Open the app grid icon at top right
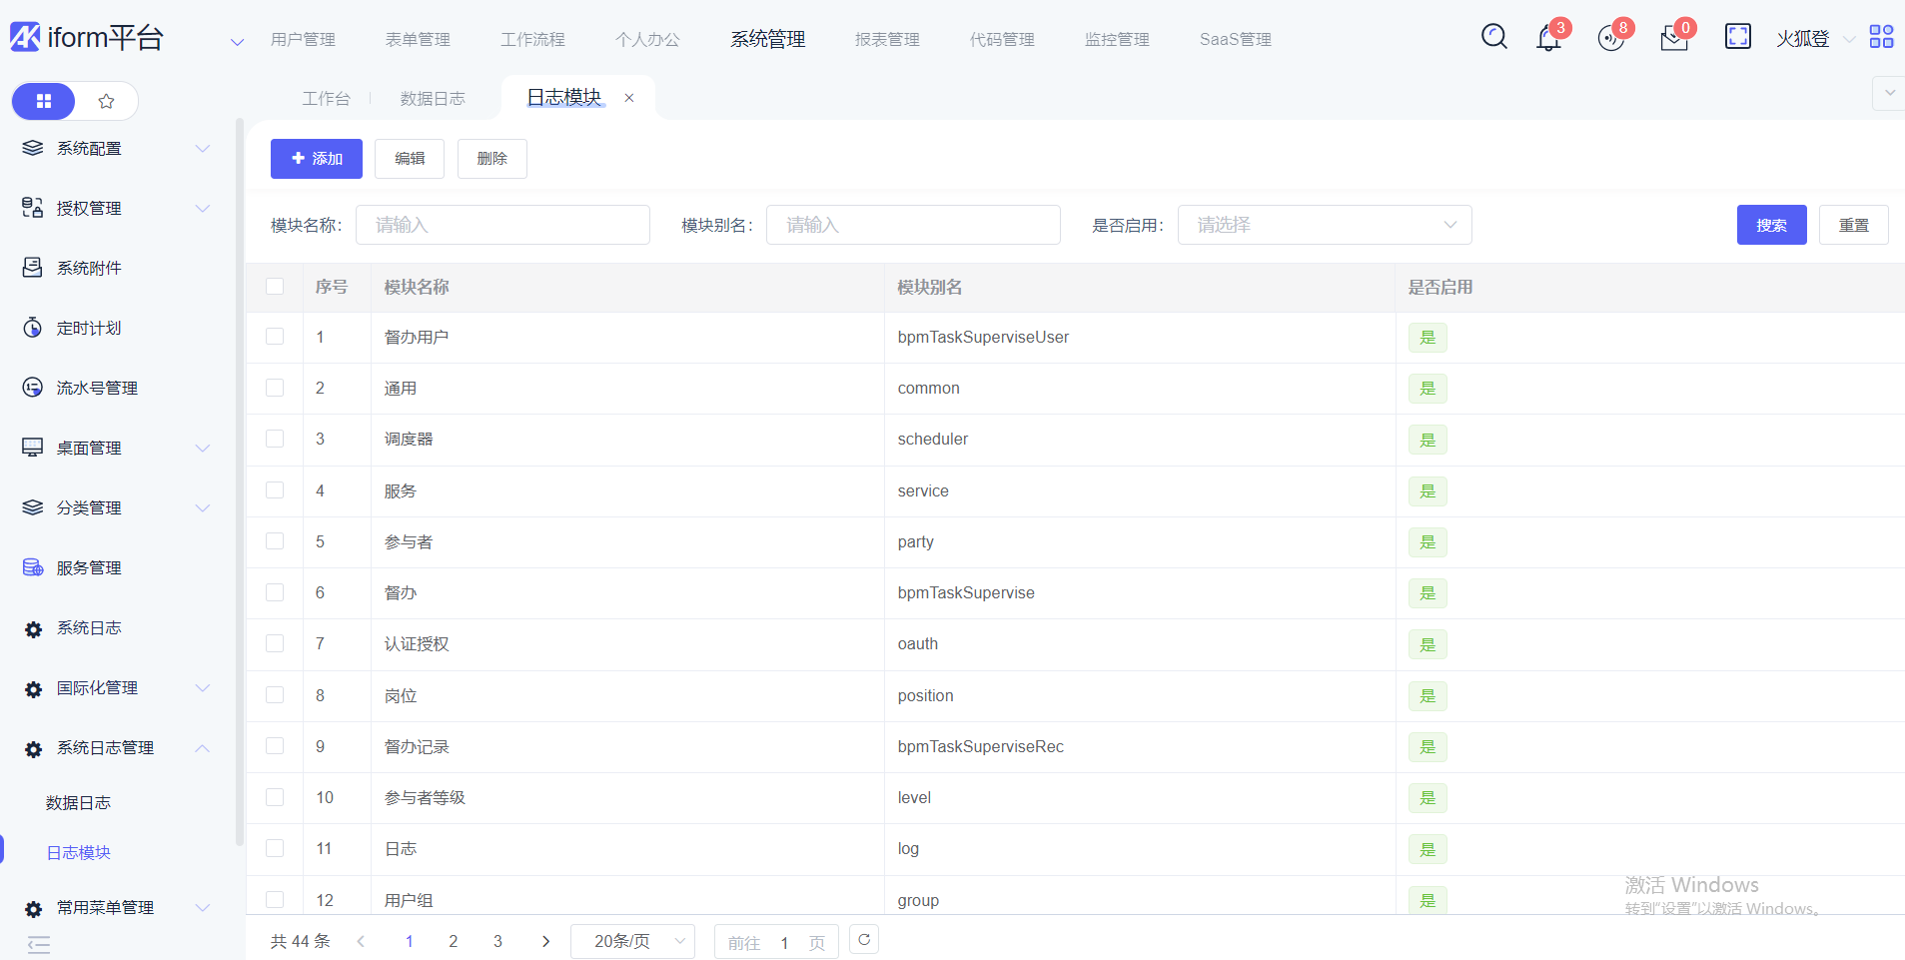1905x960 pixels. [x=1881, y=37]
